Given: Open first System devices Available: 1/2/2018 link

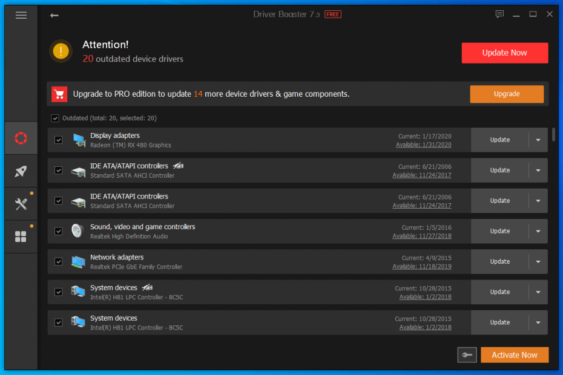Looking at the screenshot, I should pyautogui.click(x=425, y=297).
